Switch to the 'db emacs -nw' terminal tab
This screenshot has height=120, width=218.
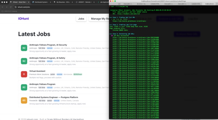point(141,4)
